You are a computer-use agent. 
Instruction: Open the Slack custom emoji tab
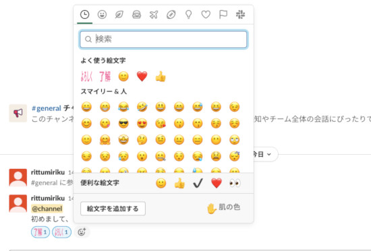(240, 15)
